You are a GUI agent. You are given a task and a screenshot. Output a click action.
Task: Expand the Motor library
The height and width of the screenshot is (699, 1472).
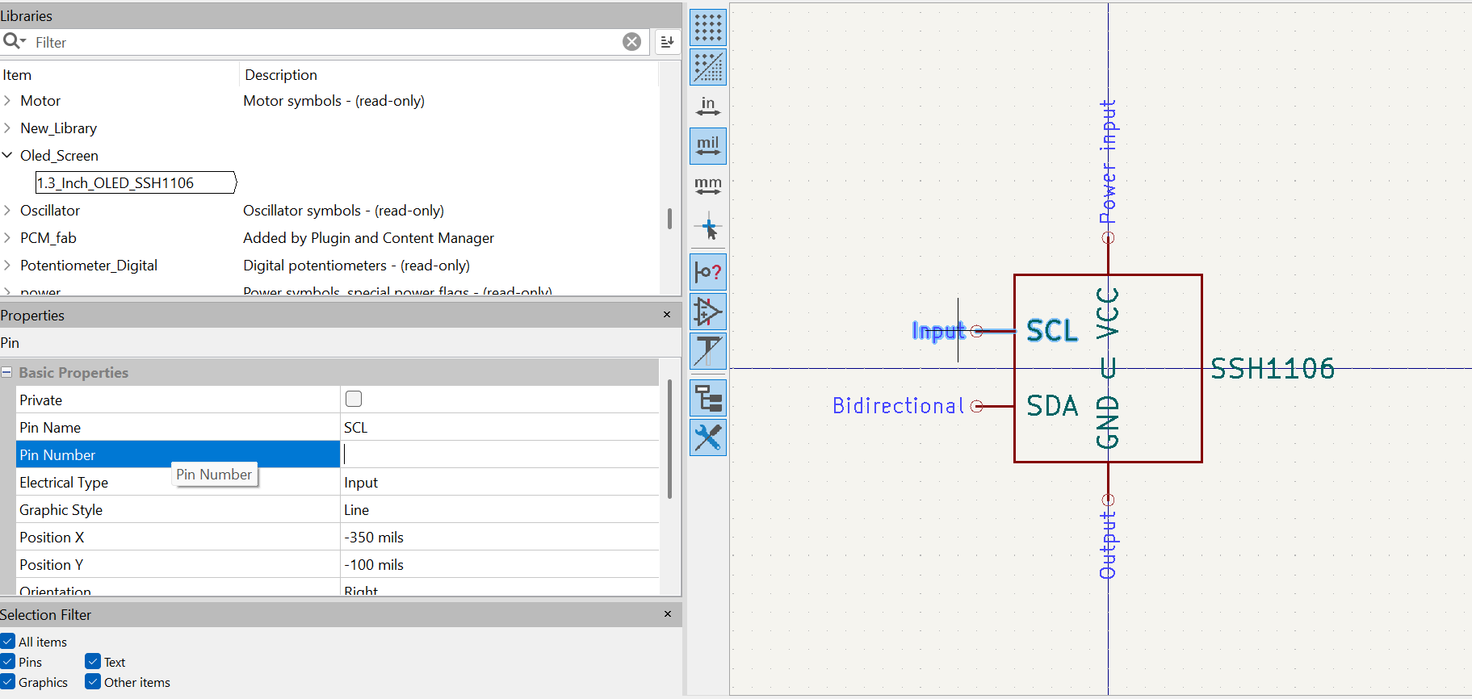click(x=7, y=101)
